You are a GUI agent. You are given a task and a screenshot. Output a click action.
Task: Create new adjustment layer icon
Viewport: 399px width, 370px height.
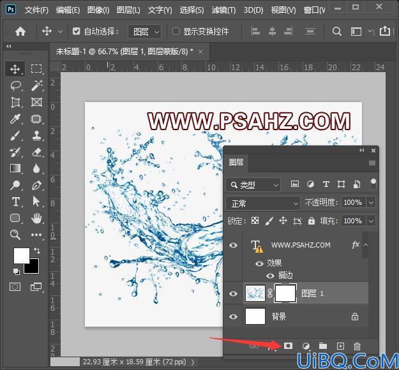click(306, 346)
